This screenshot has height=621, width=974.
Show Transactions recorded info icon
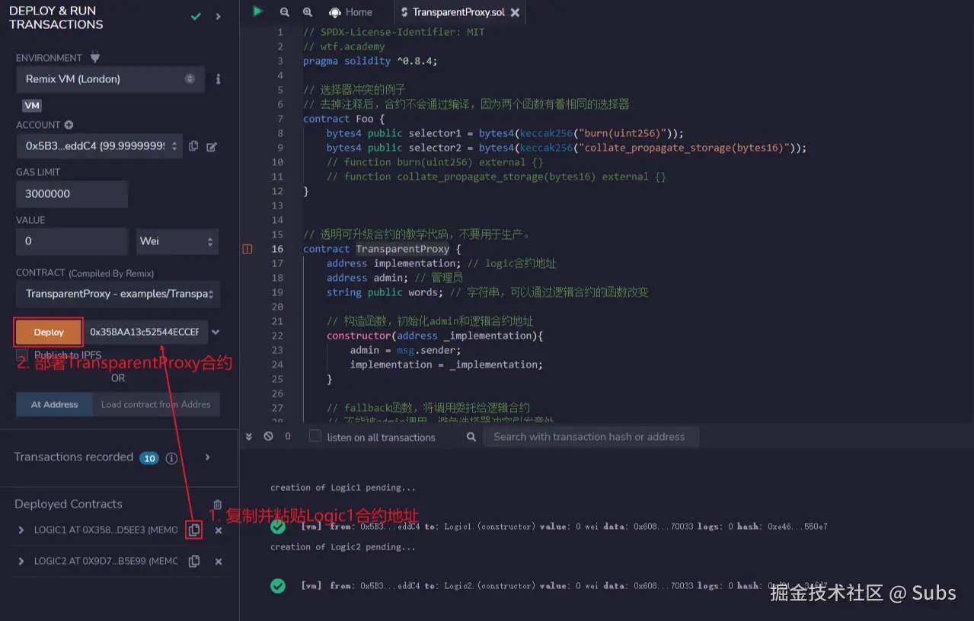point(171,457)
